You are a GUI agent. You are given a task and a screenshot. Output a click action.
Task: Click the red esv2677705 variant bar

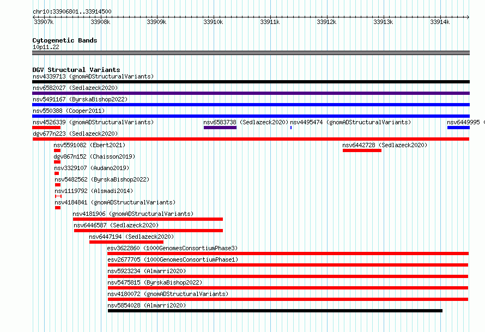288,265
